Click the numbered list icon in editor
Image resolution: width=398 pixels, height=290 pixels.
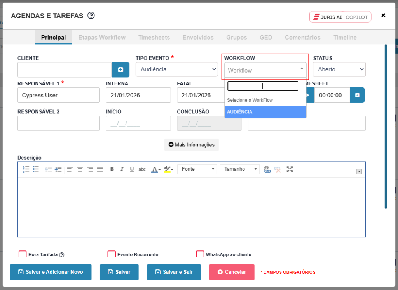coord(26,169)
